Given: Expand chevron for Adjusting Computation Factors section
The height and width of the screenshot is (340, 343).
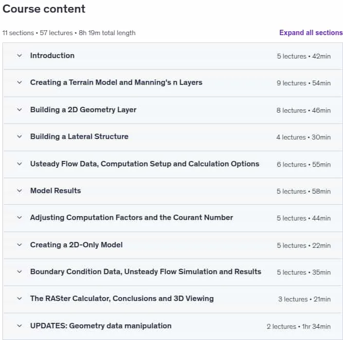Looking at the screenshot, I should coord(19,218).
